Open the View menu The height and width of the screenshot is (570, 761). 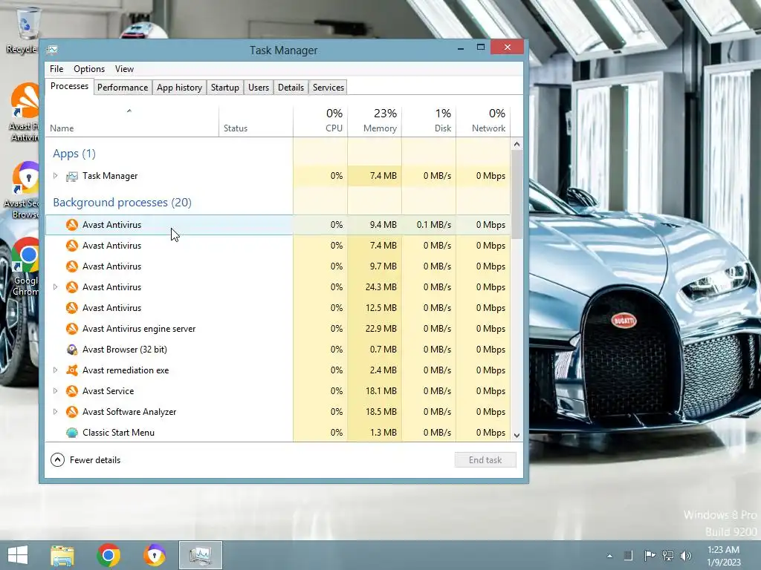[x=124, y=69]
